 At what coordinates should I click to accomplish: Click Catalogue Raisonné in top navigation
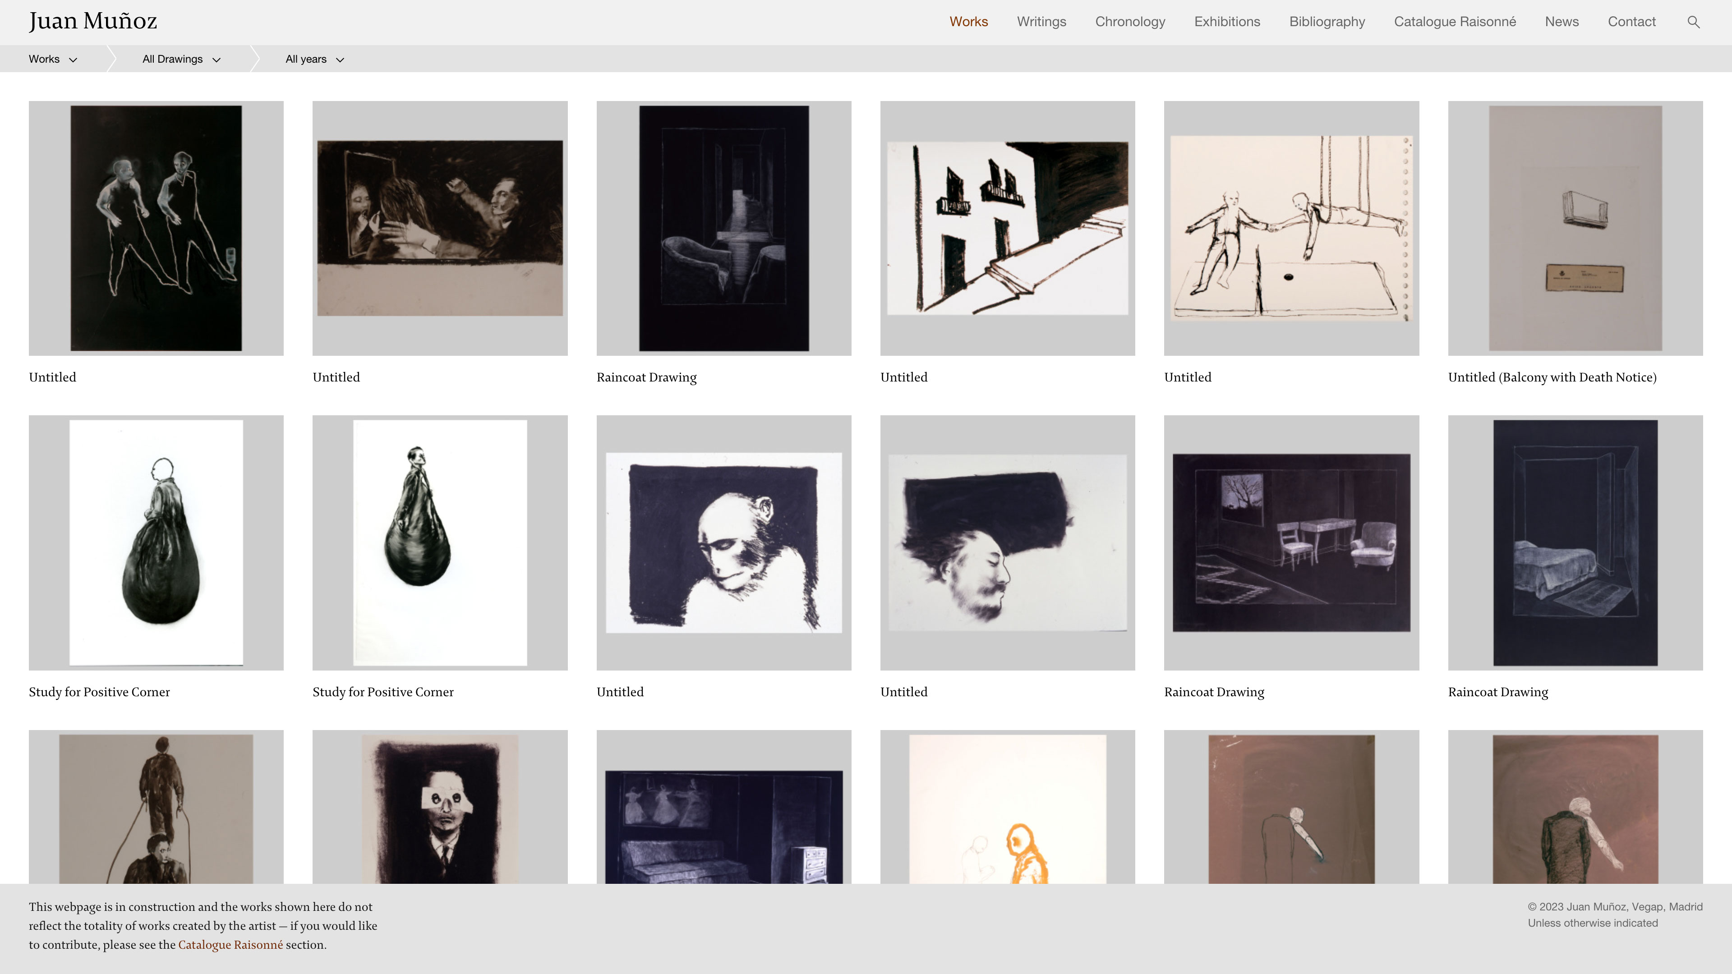point(1454,22)
